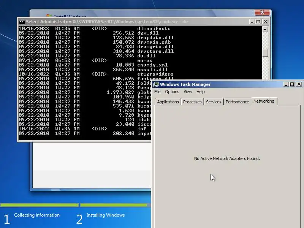Click the Collecting information progress bar
This screenshot has height=228, width=304.
(x=39, y=205)
